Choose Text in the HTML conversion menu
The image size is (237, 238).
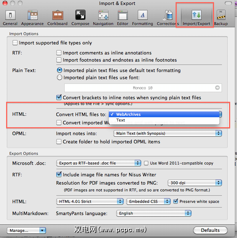(164, 120)
